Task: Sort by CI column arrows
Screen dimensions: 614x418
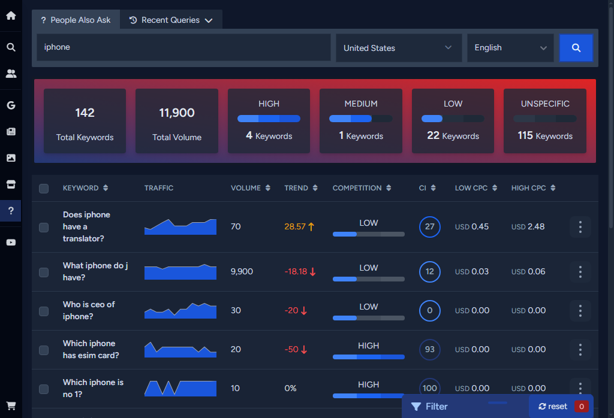Action: tap(433, 188)
